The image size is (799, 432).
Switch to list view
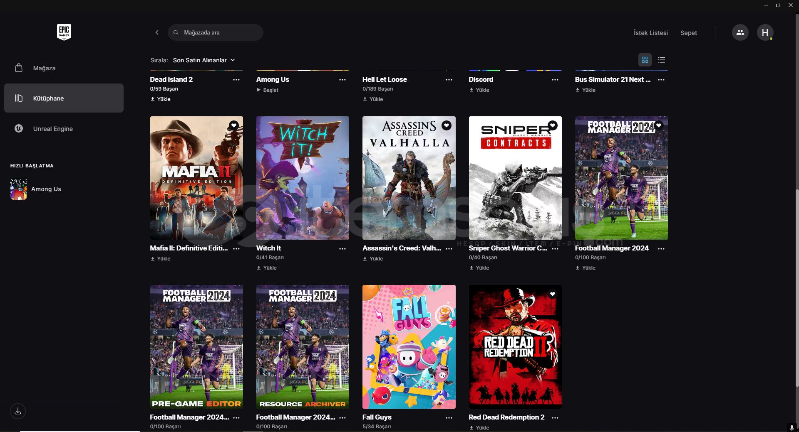point(661,60)
